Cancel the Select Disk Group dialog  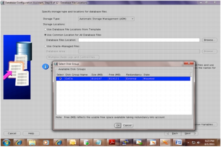pyautogui.click(x=127, y=125)
